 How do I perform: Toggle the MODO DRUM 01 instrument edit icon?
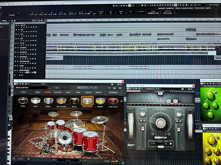coord(27,72)
